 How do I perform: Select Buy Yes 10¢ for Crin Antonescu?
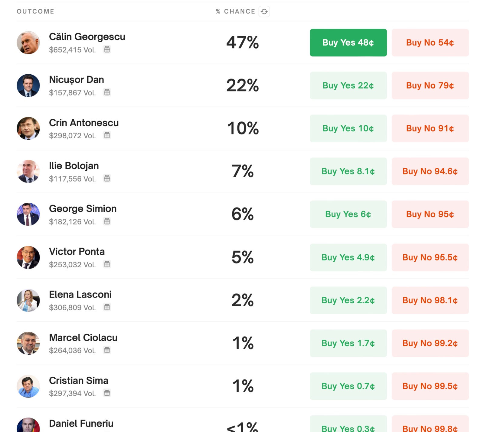coord(348,128)
